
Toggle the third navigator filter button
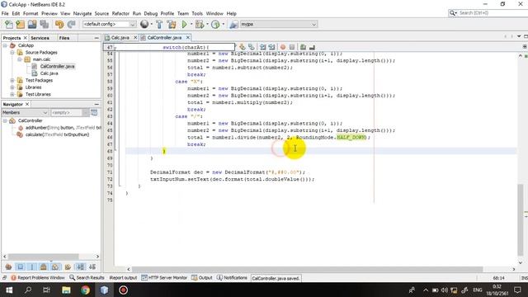point(32,266)
